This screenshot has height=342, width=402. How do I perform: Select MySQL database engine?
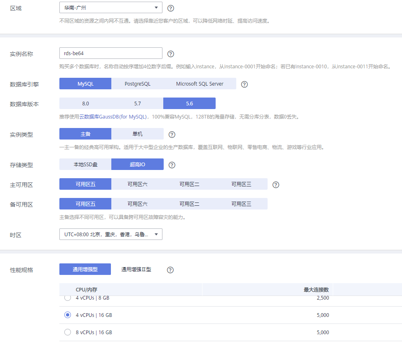[85, 84]
